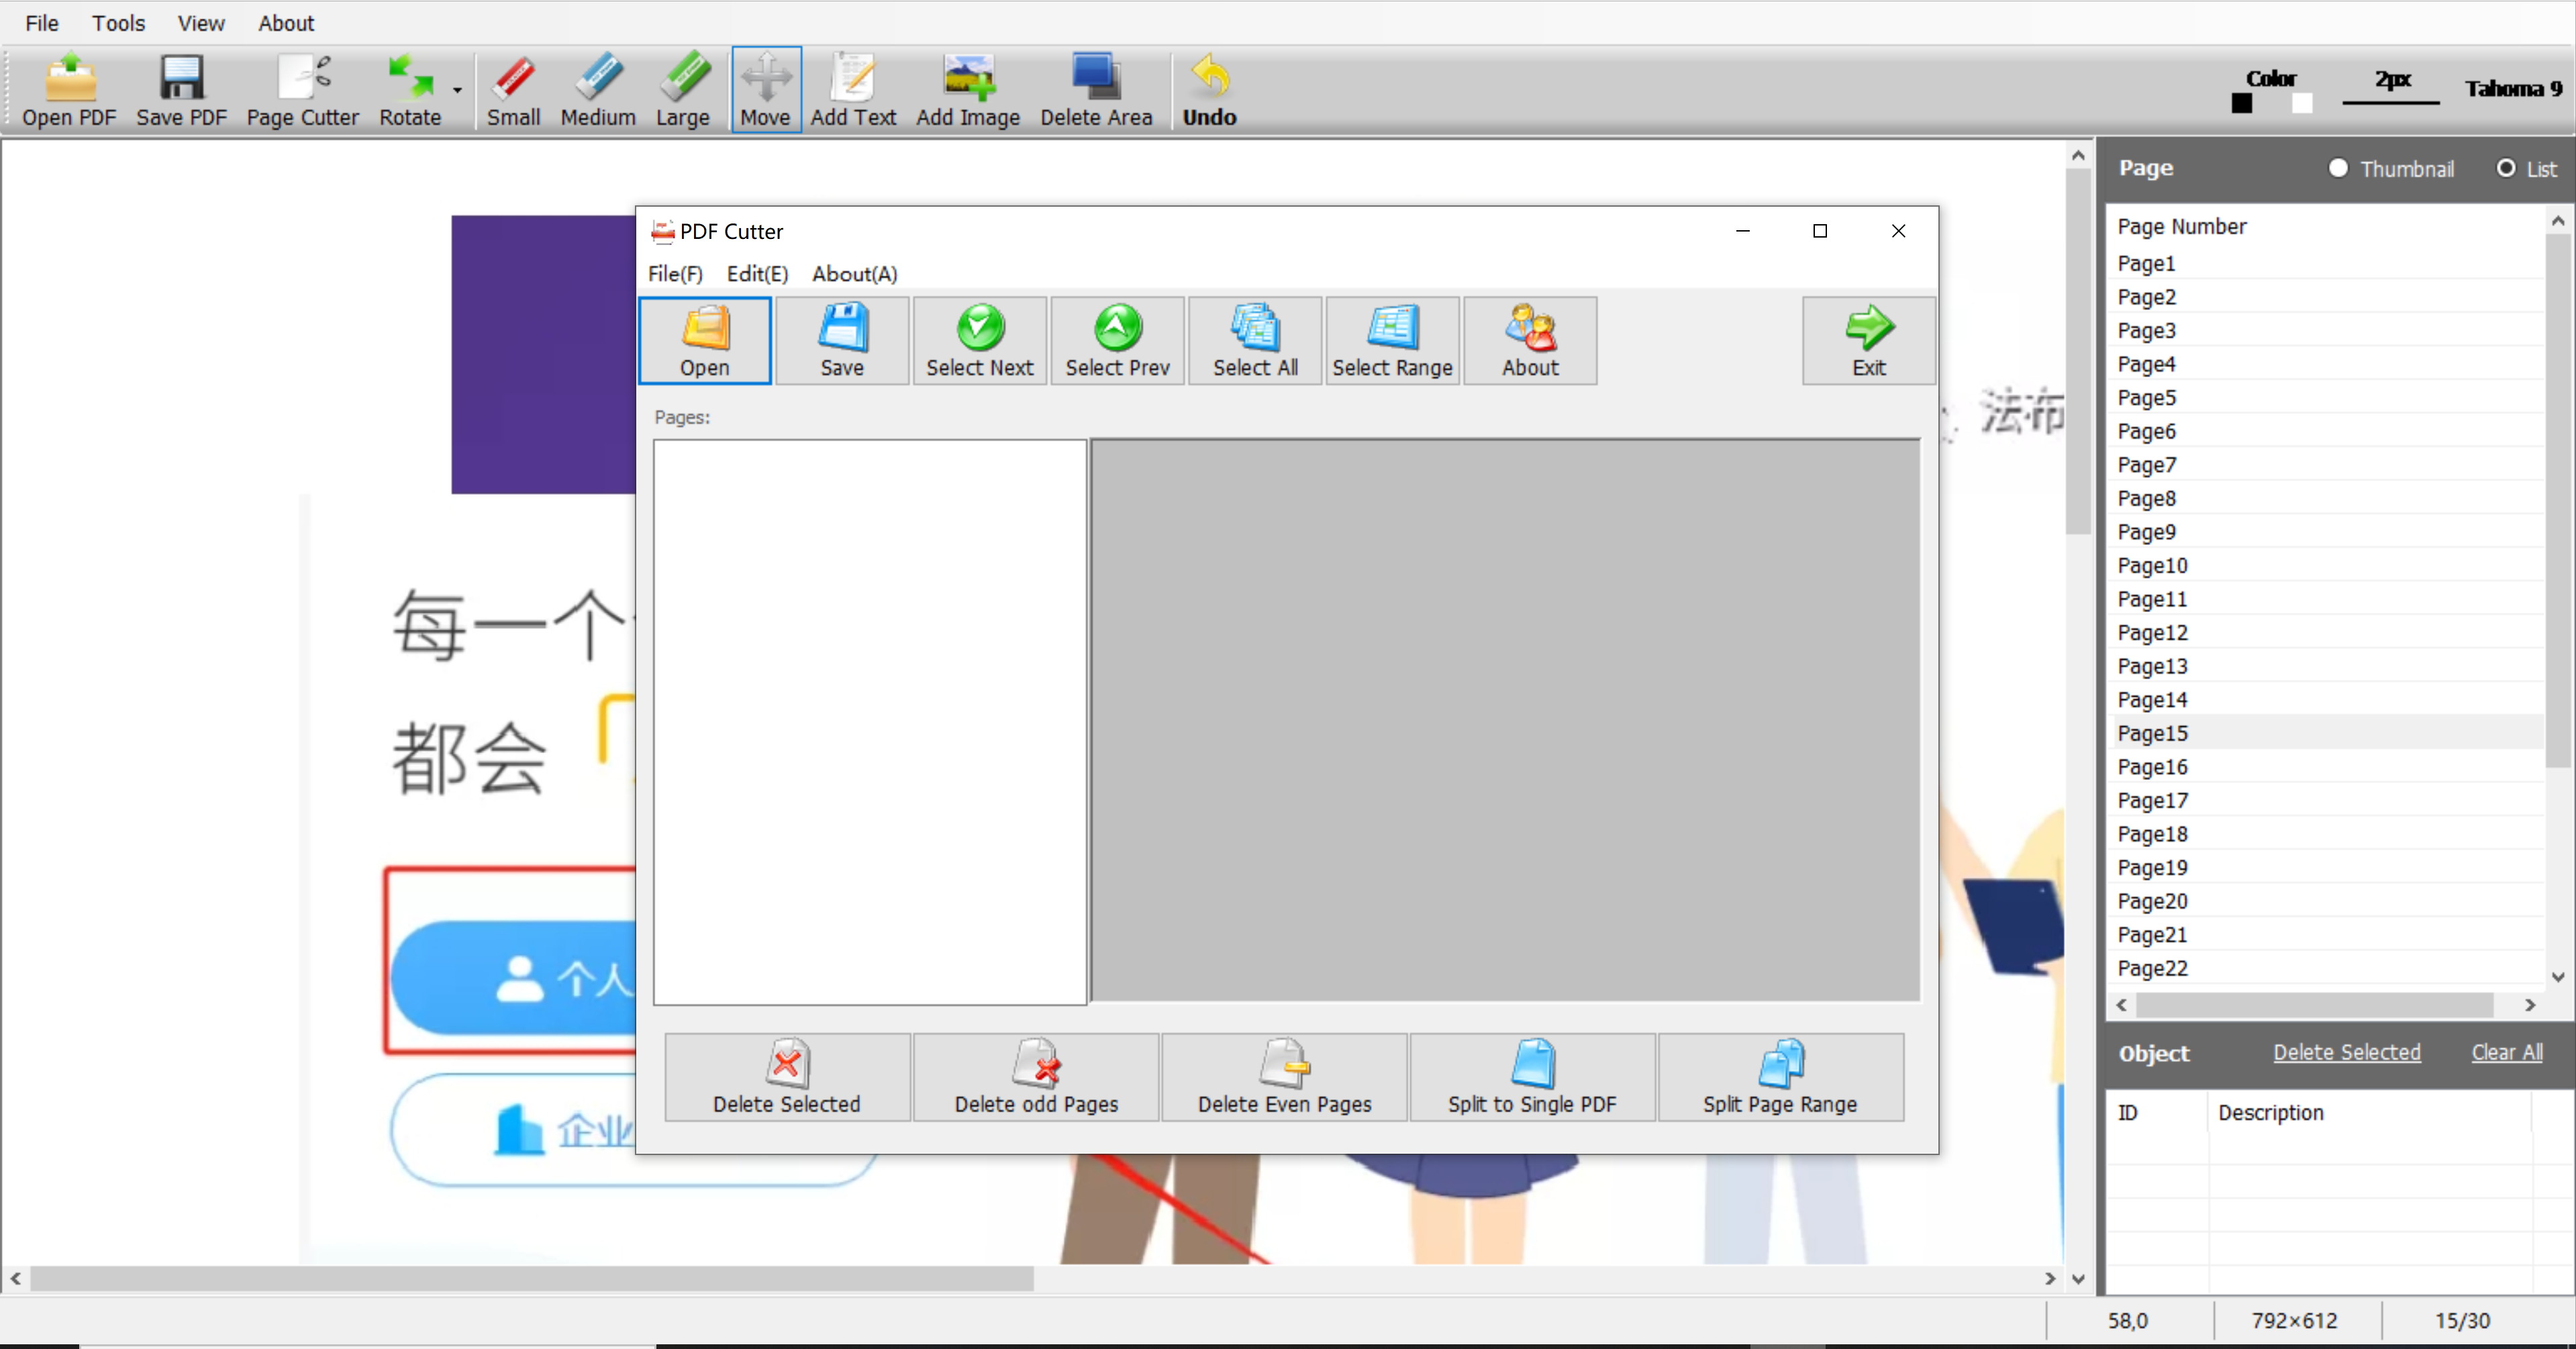
Task: Click document horizontal scroll right arrow
Action: coord(2050,1278)
